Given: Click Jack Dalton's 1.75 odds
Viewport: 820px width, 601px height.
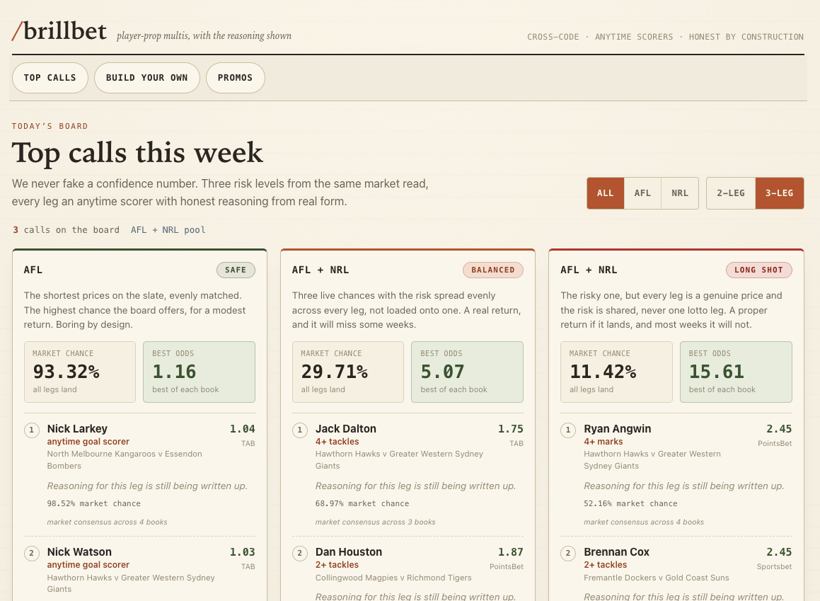Looking at the screenshot, I should point(510,429).
